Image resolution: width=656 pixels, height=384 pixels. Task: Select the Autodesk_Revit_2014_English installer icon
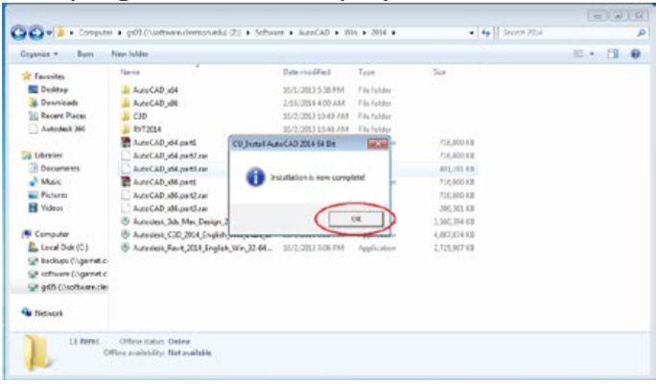[125, 248]
